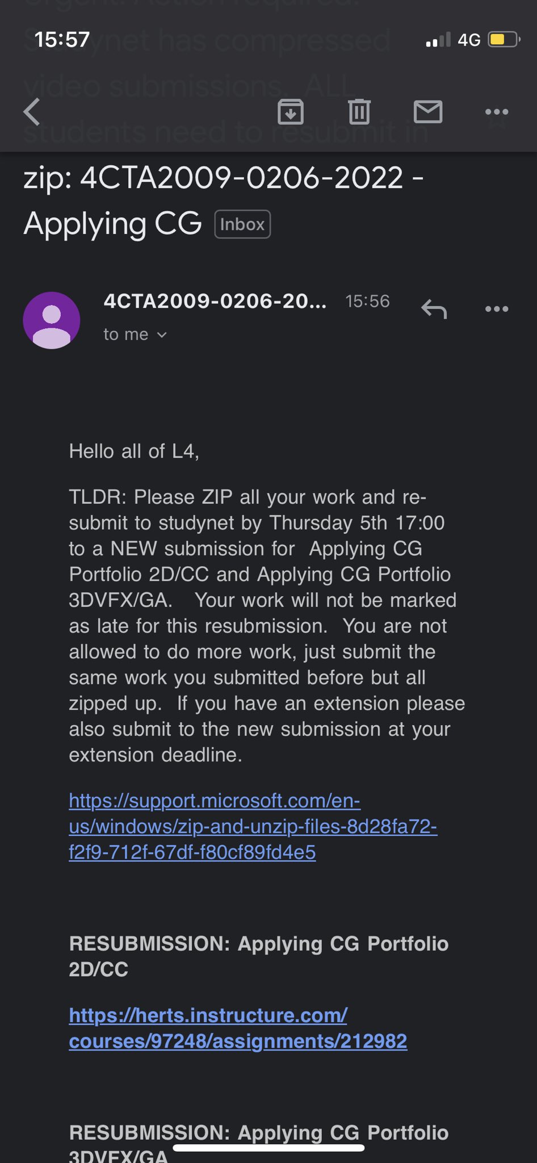Viewport: 537px width, 1163px height.
Task: Reply using the reply arrow icon
Action: point(434,309)
